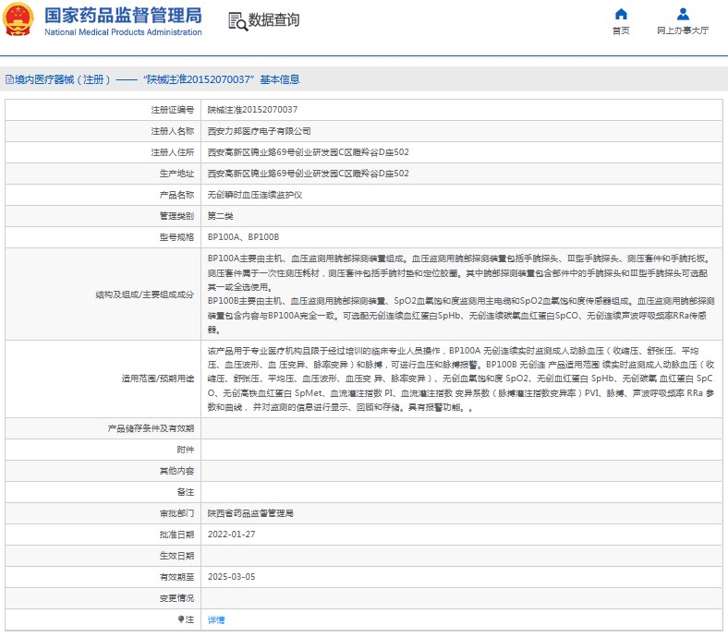
Task: Select expiry date 2025-03-05
Action: pos(231,577)
